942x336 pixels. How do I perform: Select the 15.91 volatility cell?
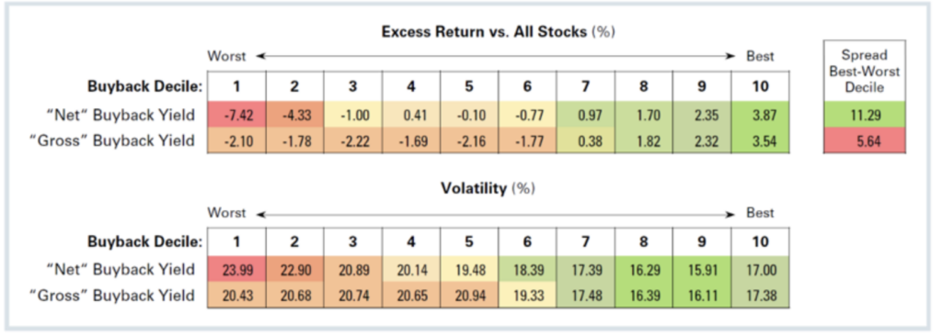702,270
